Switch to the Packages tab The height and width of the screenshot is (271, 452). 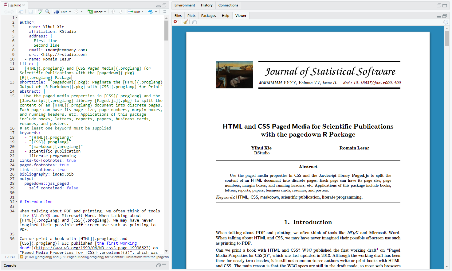pos(208,16)
